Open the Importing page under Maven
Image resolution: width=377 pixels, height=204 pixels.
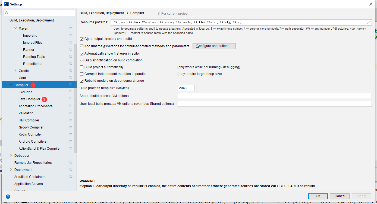(x=30, y=36)
